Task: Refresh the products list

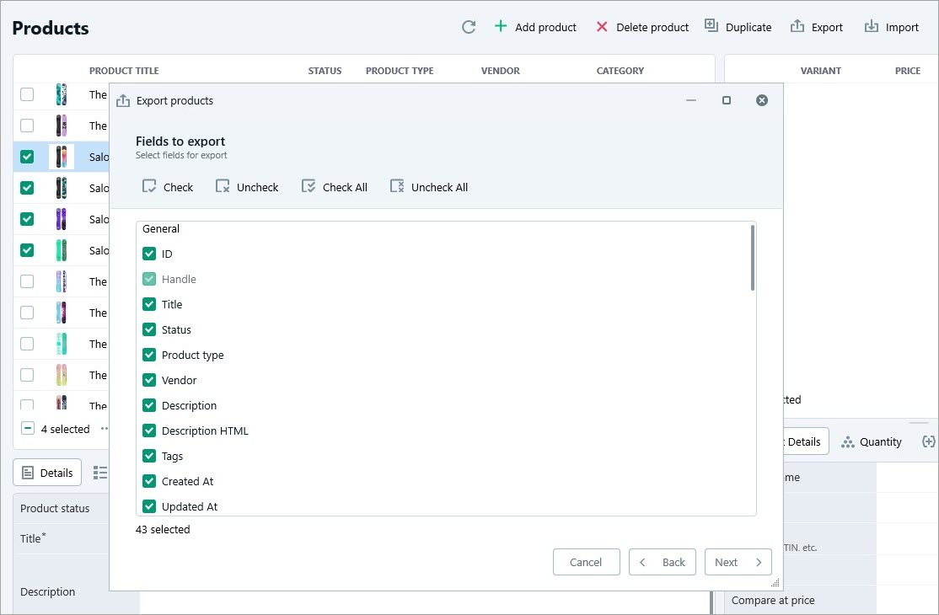Action: tap(469, 27)
